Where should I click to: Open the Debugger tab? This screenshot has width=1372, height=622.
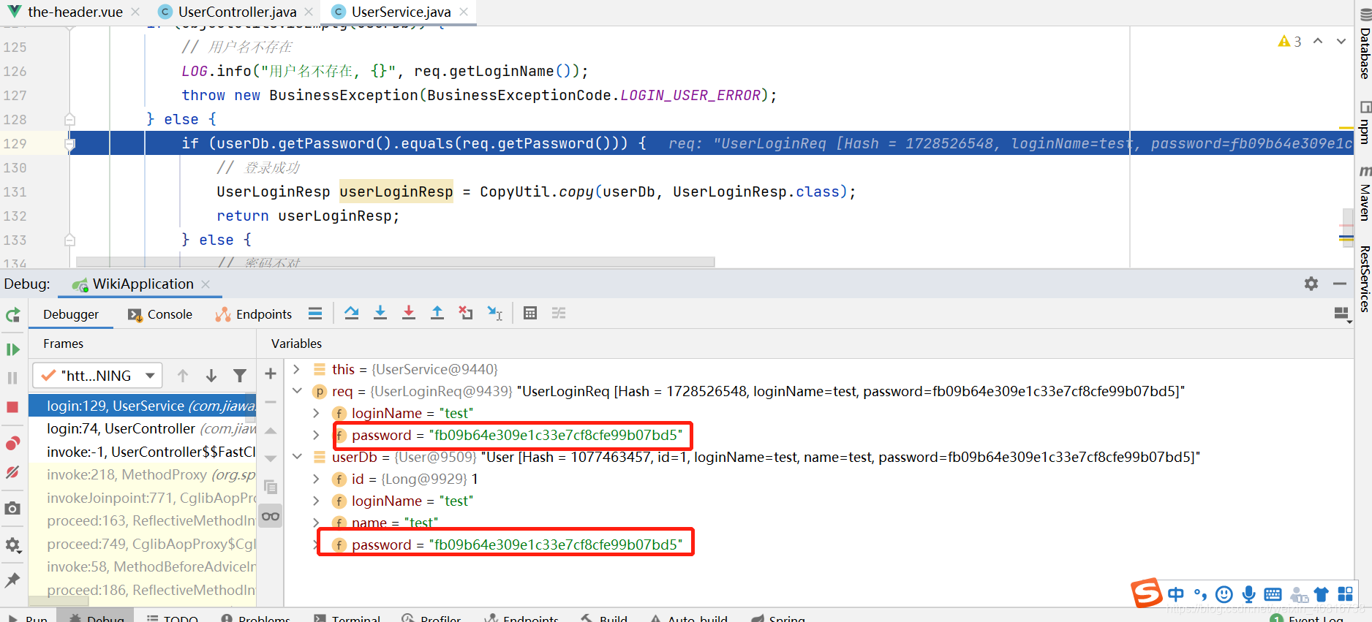(x=71, y=314)
